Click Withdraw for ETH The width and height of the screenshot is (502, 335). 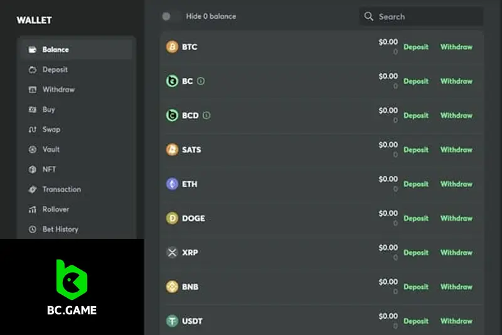[x=456, y=184]
